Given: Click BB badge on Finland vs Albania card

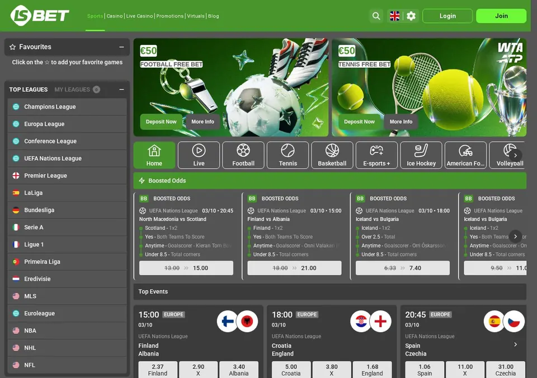Looking at the screenshot, I should coord(252,199).
